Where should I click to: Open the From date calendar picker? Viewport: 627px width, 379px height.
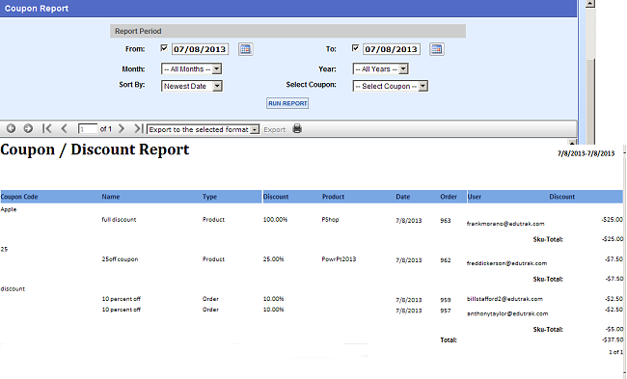click(x=246, y=49)
